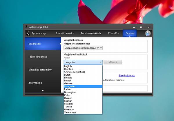The width and height of the screenshot is (174, 121).
Task: Choose Swedish from language list
Action: coord(83,104)
